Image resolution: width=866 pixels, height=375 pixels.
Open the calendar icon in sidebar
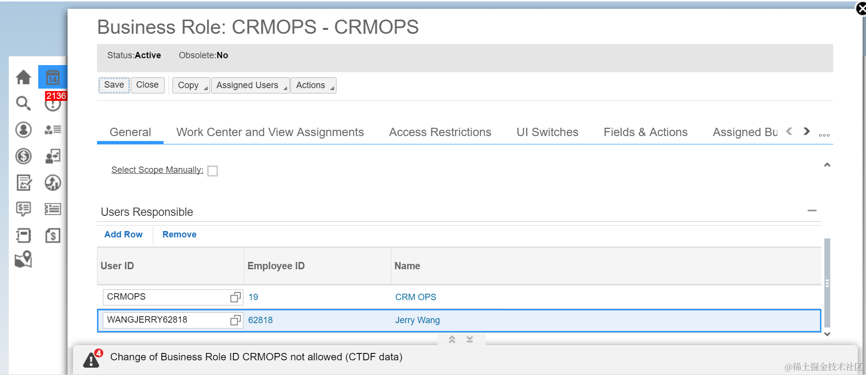point(52,77)
